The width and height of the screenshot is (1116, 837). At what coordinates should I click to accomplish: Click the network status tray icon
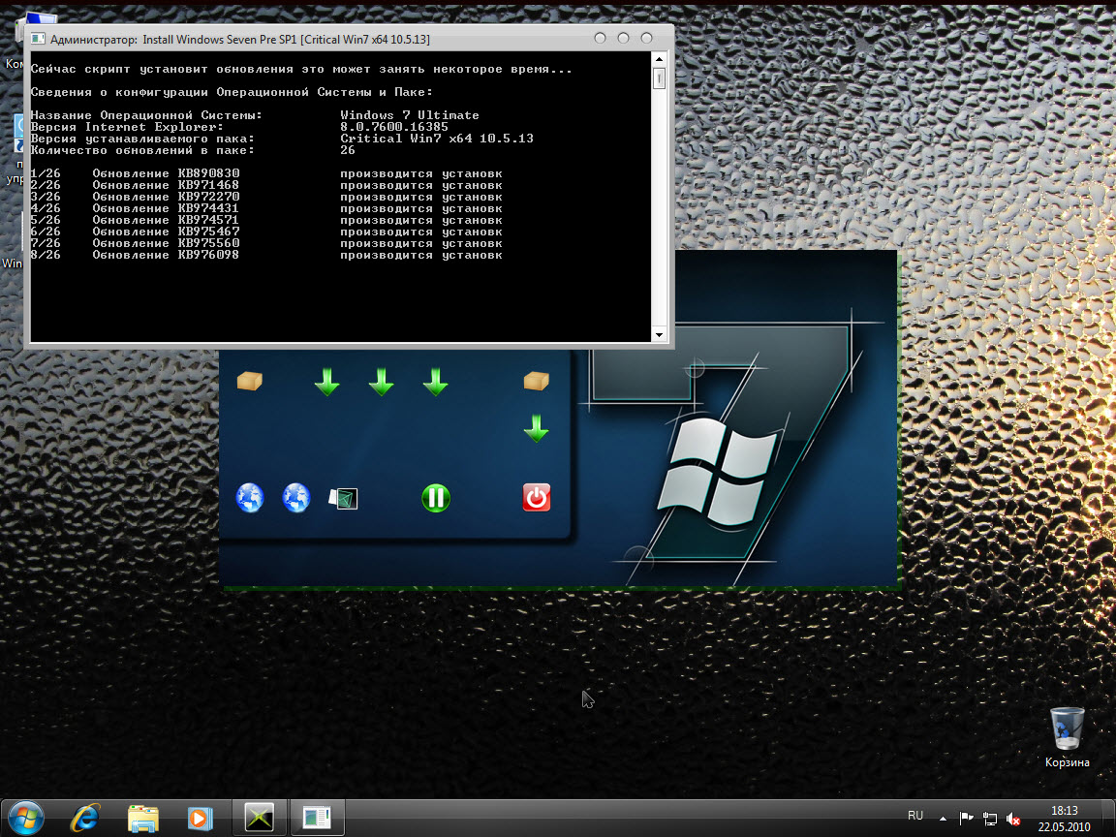tap(990, 818)
